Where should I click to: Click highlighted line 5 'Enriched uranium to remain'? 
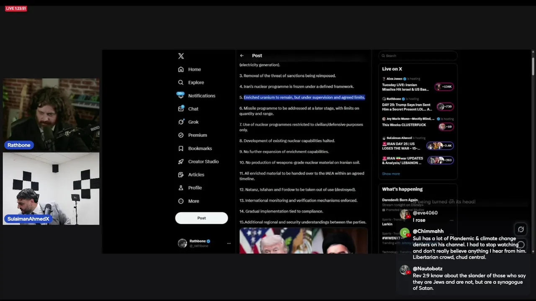[x=304, y=97]
